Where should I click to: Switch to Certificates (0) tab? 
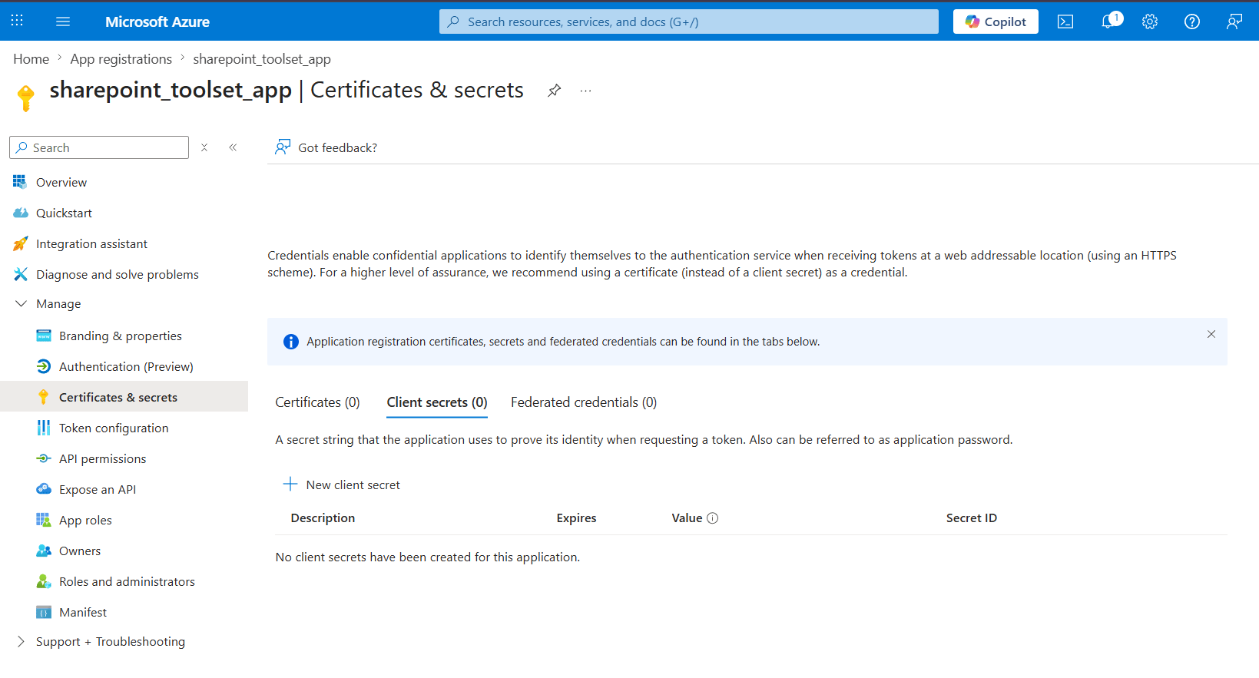click(317, 402)
